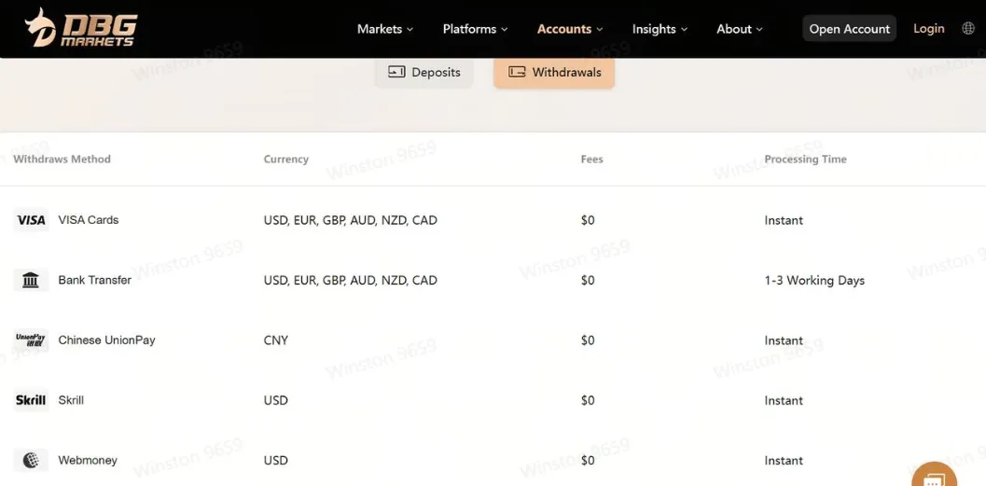Click Chinese UnionPay's Instant processing time
The height and width of the screenshot is (486, 986).
coord(784,340)
